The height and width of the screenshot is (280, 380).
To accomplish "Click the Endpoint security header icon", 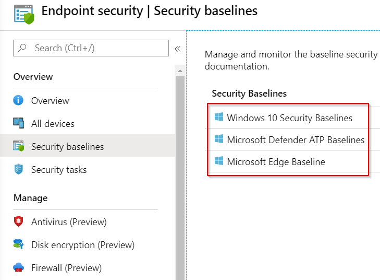I will [24, 14].
